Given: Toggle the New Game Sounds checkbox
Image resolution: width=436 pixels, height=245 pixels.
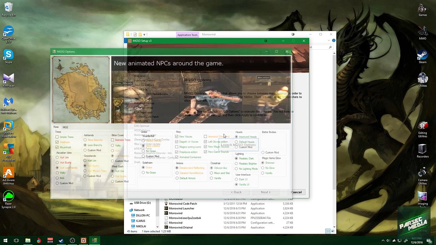Looking at the screenshot, I should pos(205,152).
